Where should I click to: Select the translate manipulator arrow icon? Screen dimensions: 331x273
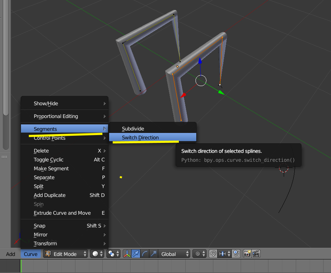[x=136, y=254]
